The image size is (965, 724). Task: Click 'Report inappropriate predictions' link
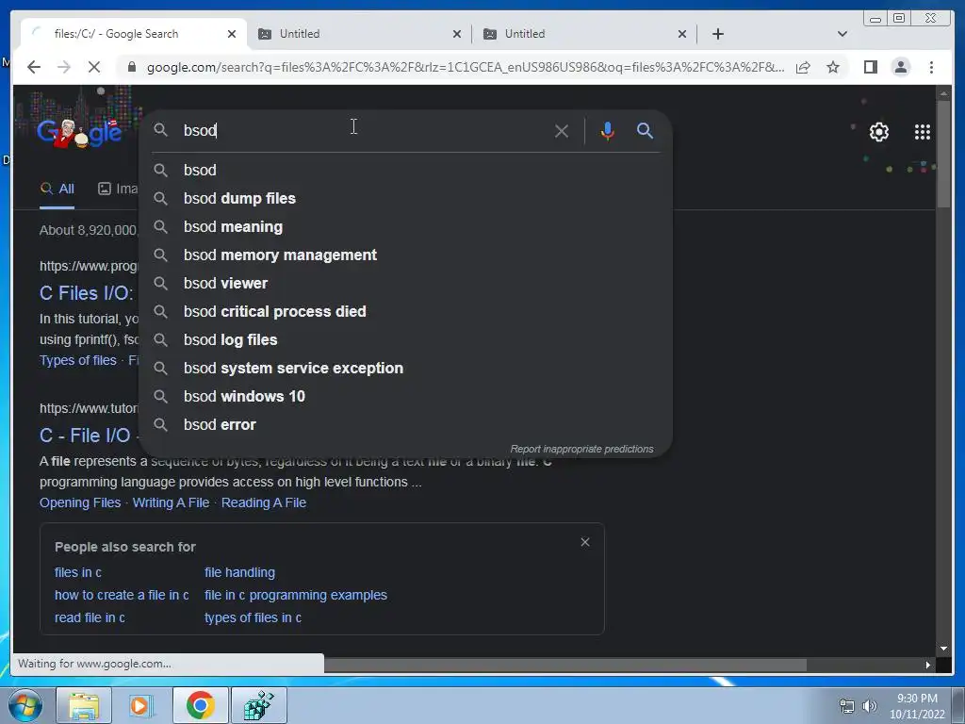(x=581, y=449)
